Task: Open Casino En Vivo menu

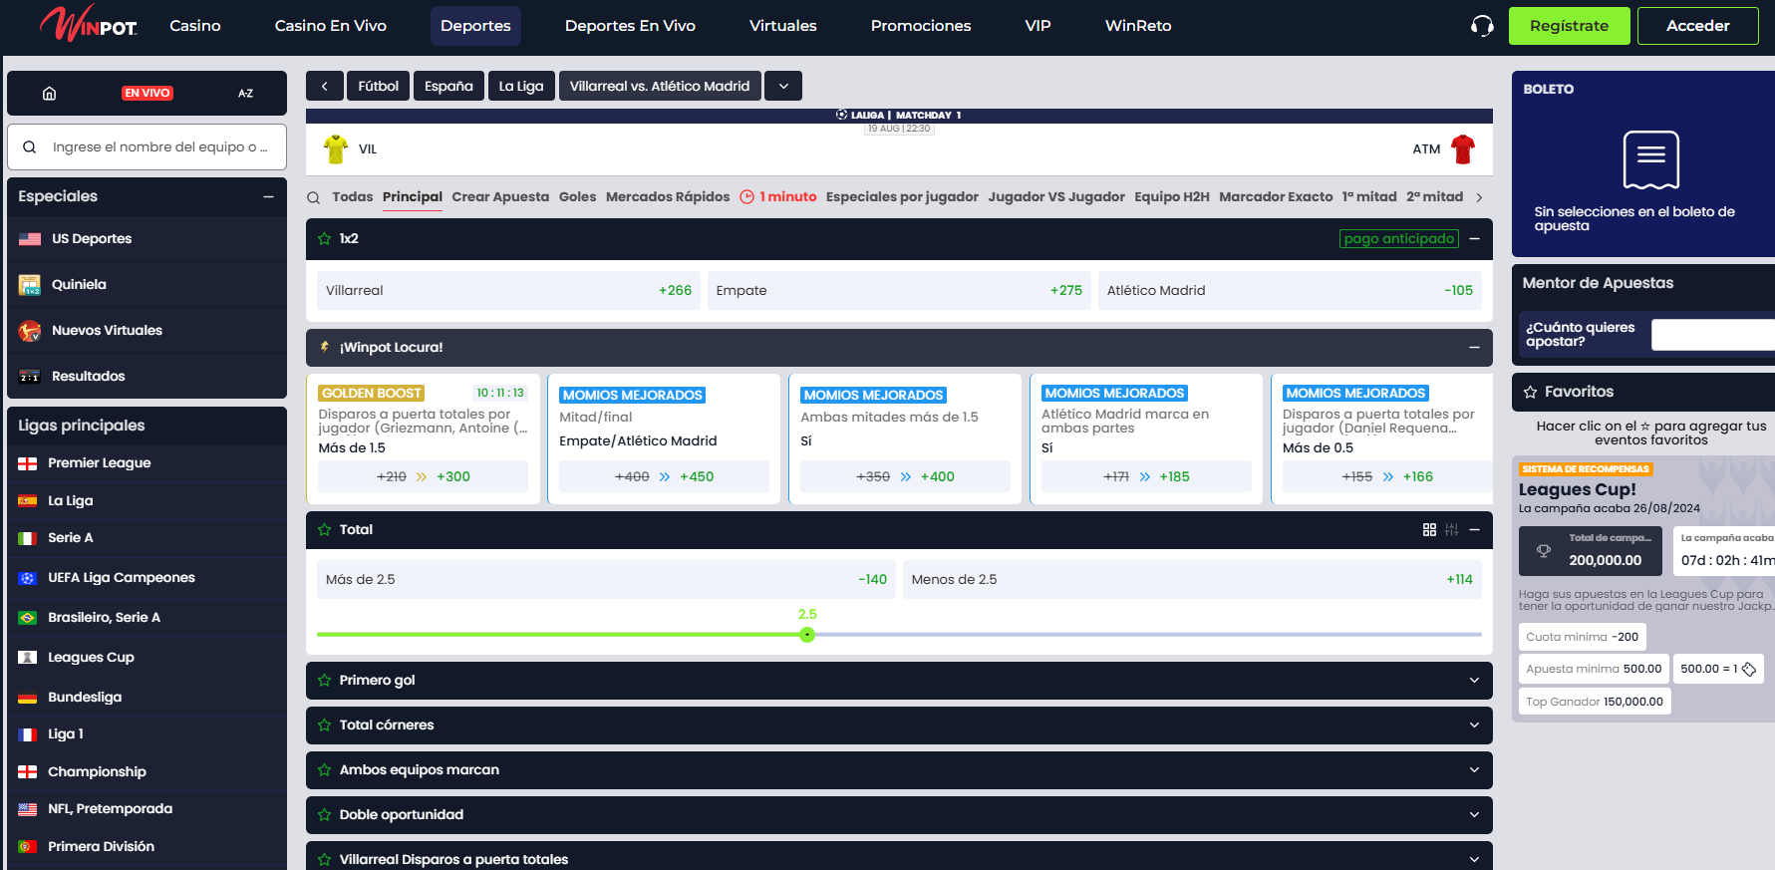Action: 331,26
